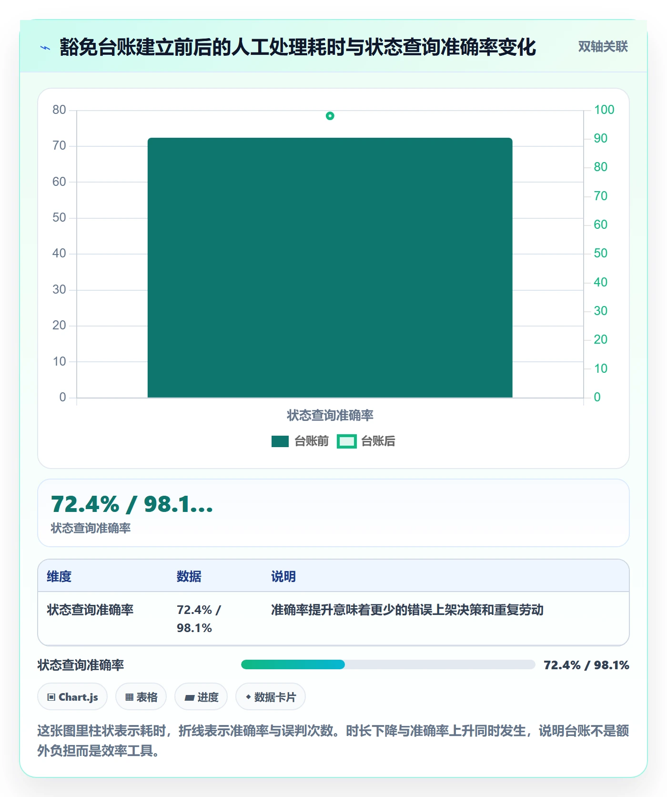Click the diamond icon in 数据卡片 chip

pyautogui.click(x=248, y=697)
